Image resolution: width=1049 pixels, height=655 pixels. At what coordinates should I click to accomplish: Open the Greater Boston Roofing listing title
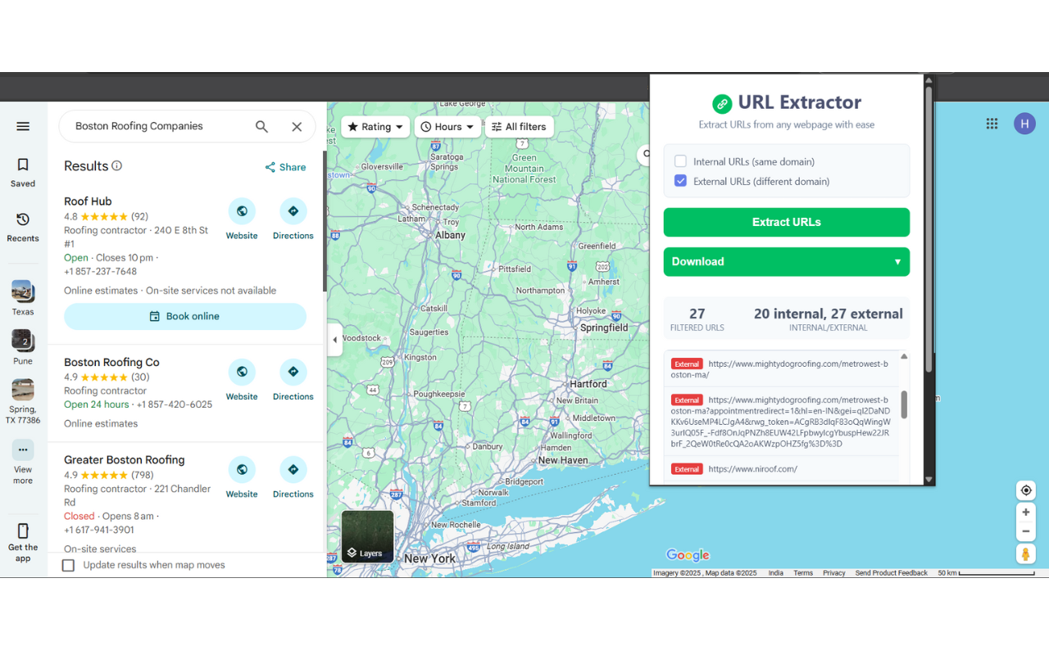click(x=125, y=460)
